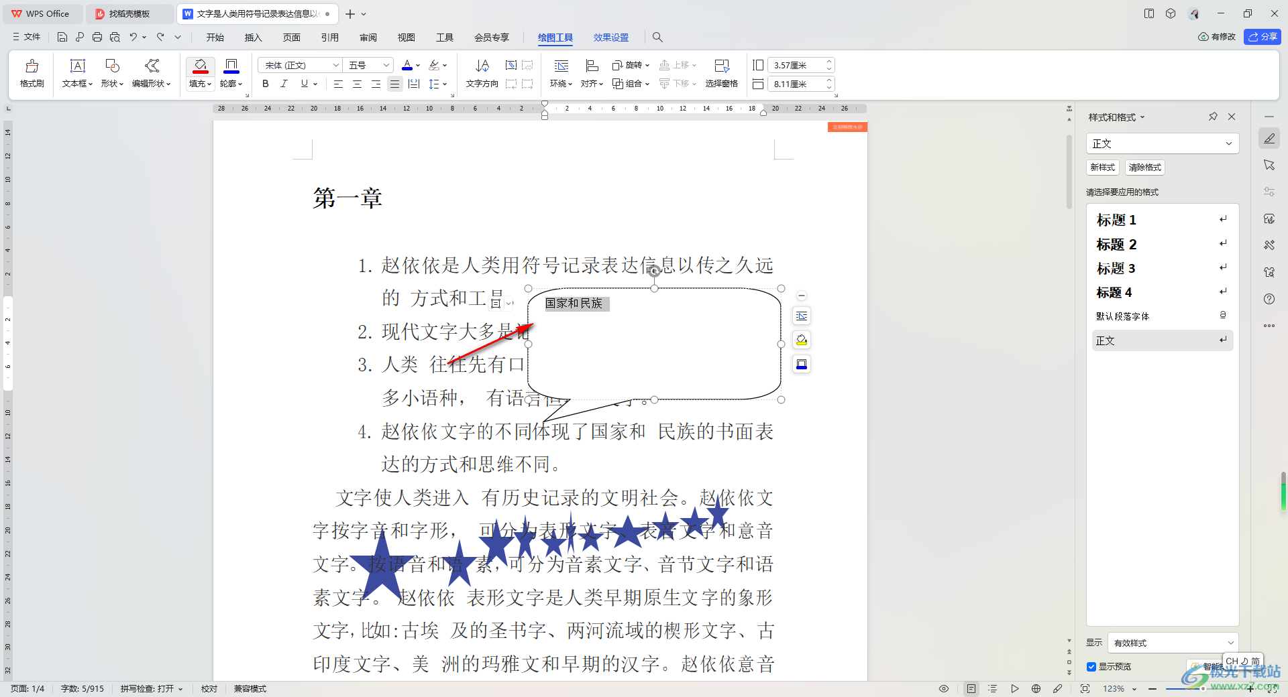Select the 默认段落字体 style
Screen dimensions: 1288x697
(1162, 316)
